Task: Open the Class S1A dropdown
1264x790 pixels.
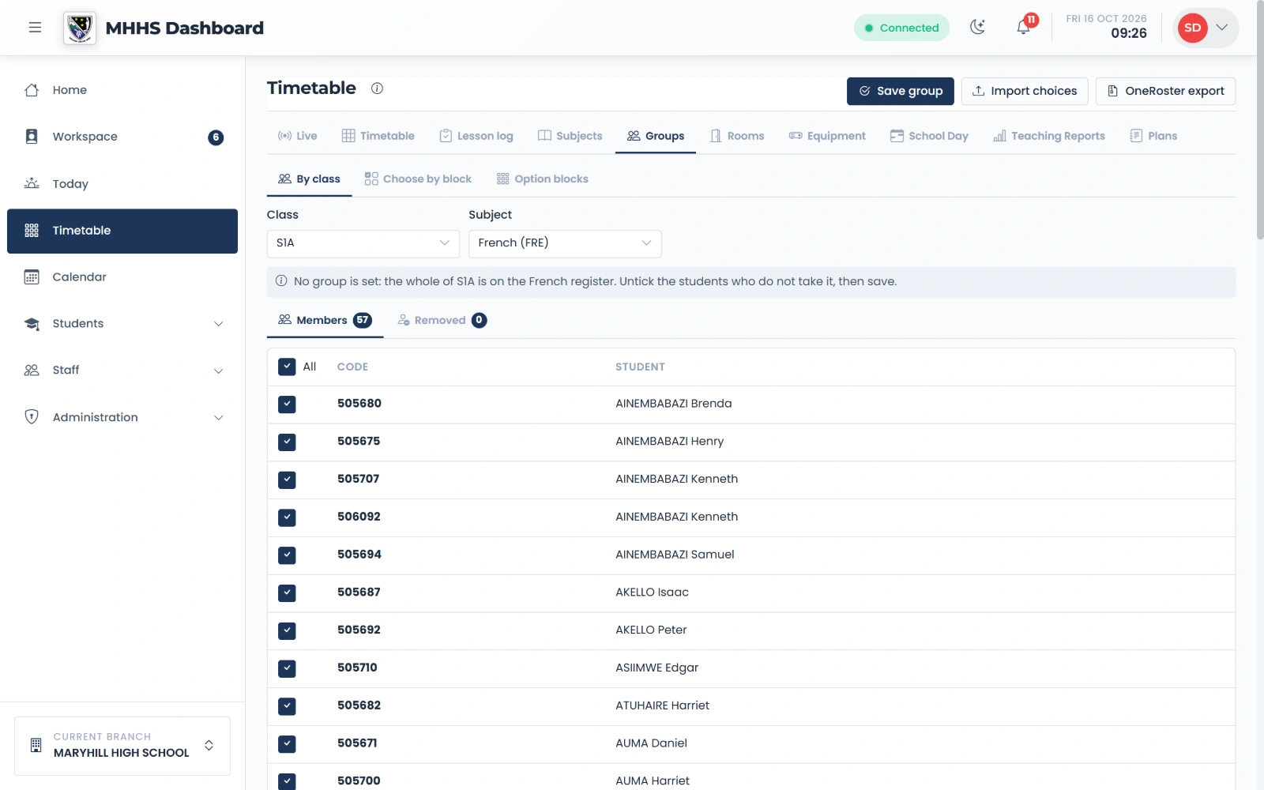Action: 363,243
